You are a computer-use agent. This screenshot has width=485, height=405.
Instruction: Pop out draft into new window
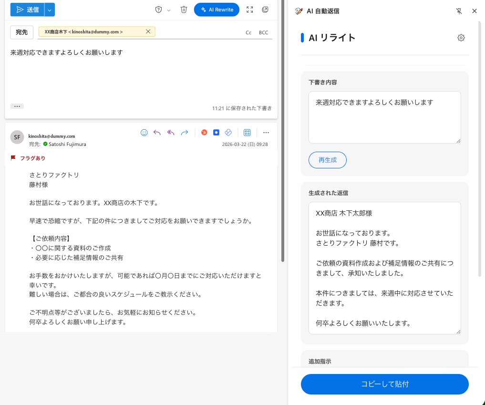[265, 10]
